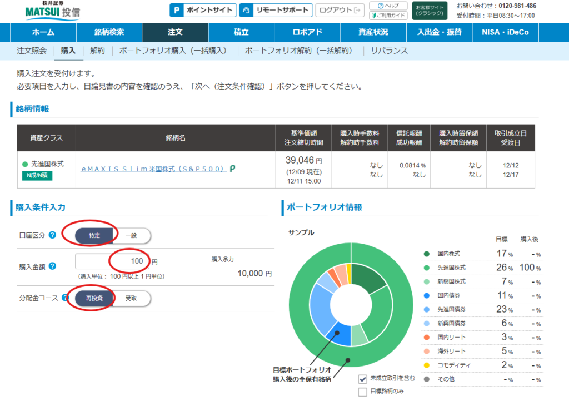Image resolution: width=569 pixels, height=401 pixels.
Task: Click the green P icon after fund name
Action: [x=232, y=169]
